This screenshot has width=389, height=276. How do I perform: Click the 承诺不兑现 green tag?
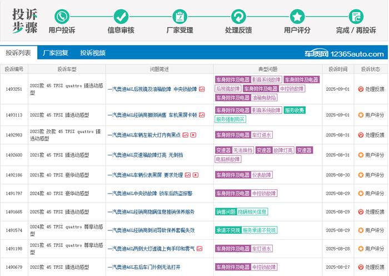pyautogui.click(x=228, y=230)
